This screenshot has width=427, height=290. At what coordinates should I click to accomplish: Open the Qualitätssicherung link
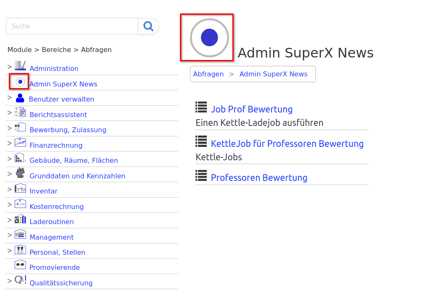[61, 283]
